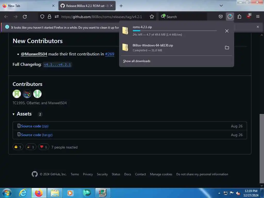The height and width of the screenshot is (198, 264).
Task: Open the 86Box taskbar icon
Action: 103,193
